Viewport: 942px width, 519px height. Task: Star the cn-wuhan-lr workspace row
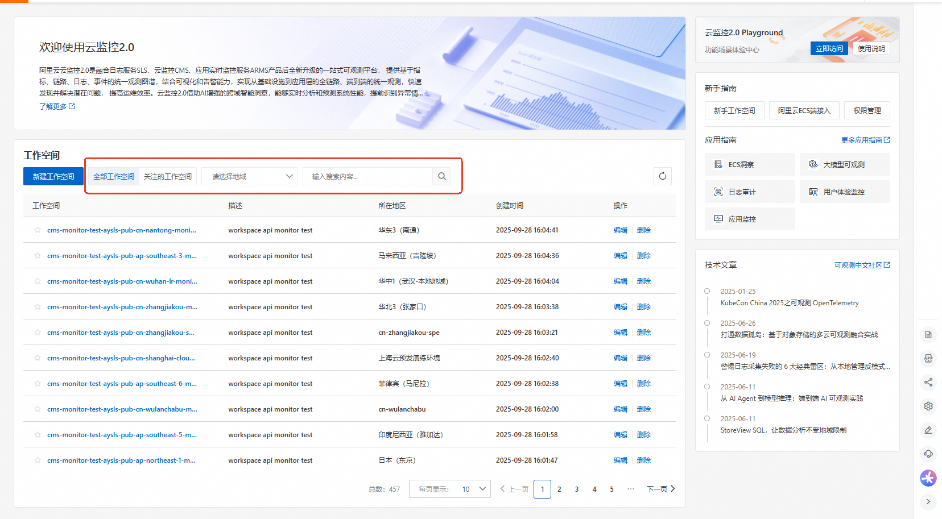tap(38, 281)
